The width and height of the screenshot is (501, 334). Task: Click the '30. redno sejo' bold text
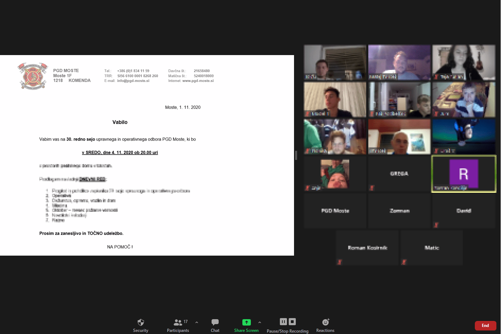click(81, 139)
